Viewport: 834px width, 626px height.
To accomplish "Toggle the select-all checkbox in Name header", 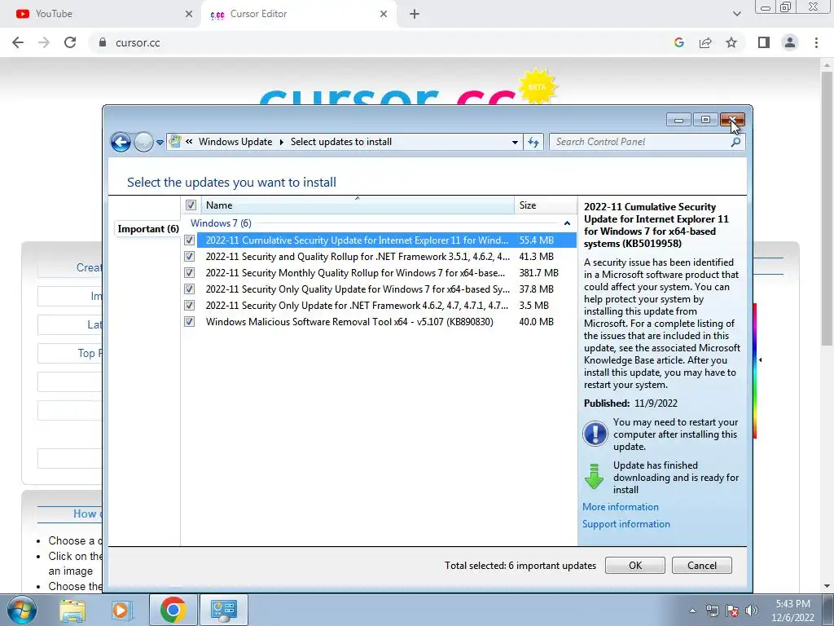I will pos(191,205).
